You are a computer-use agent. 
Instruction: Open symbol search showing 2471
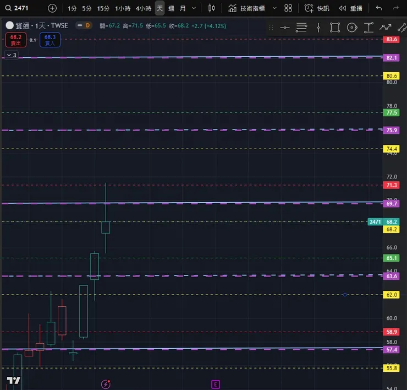click(17, 8)
